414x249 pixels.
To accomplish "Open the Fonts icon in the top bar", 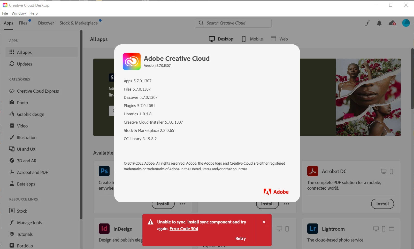I will tap(367, 23).
